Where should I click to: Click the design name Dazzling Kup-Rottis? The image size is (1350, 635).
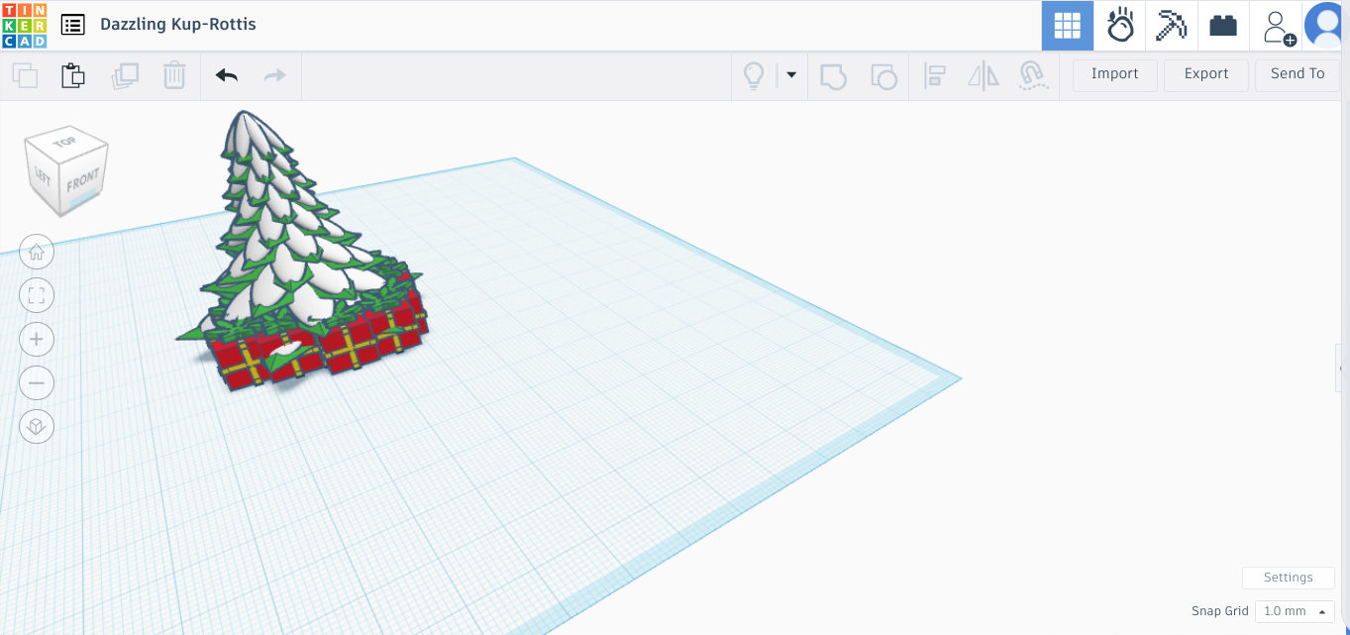pyautogui.click(x=178, y=25)
